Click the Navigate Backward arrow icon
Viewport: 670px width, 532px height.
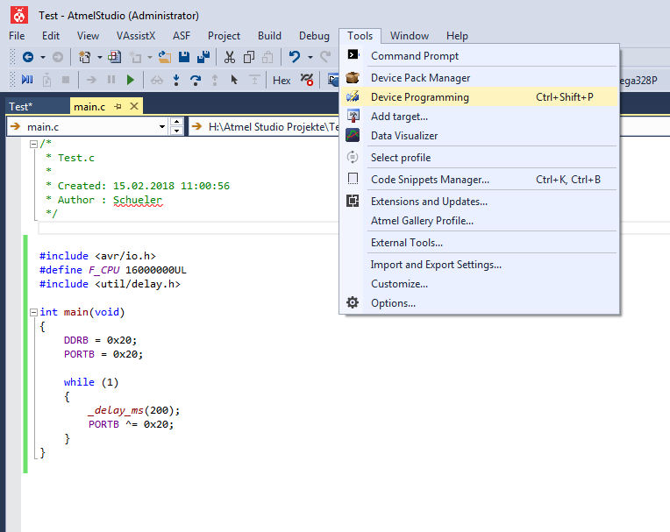pyautogui.click(x=28, y=57)
